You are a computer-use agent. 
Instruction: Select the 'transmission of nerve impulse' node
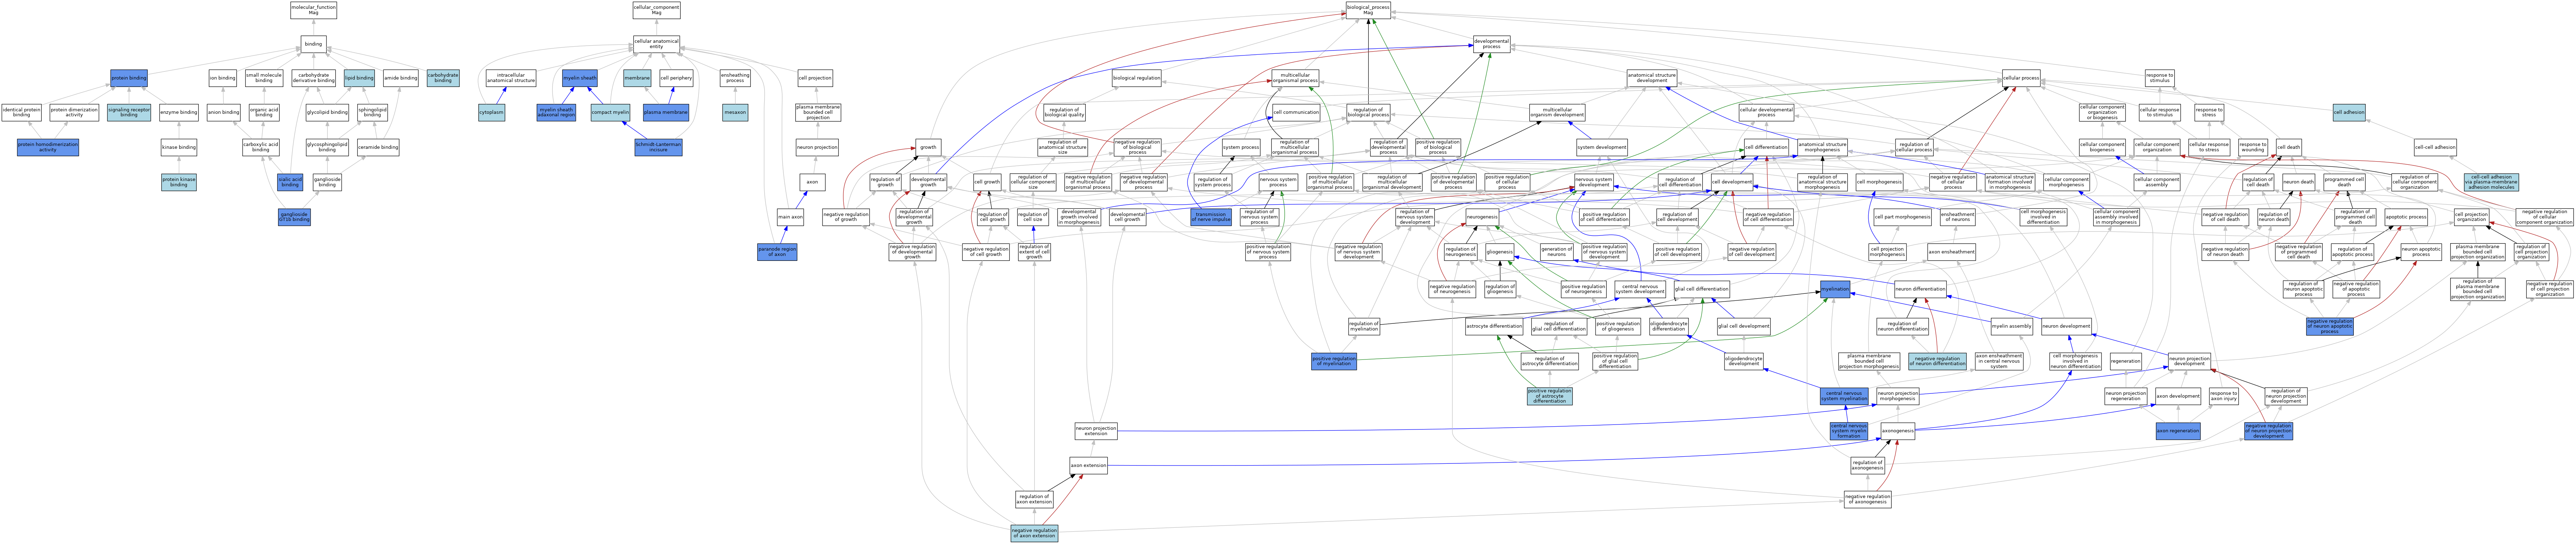pos(1212,217)
